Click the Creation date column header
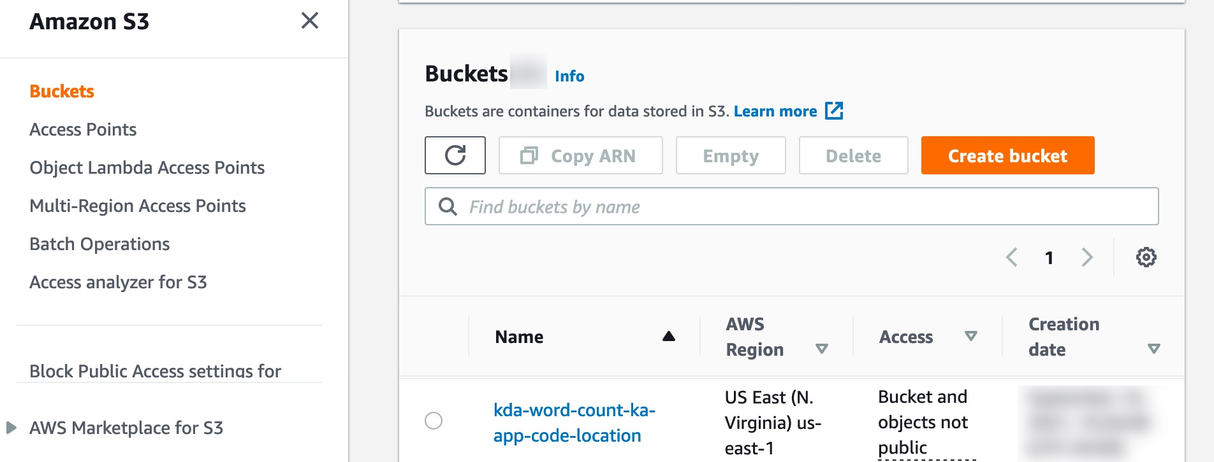 [1064, 337]
